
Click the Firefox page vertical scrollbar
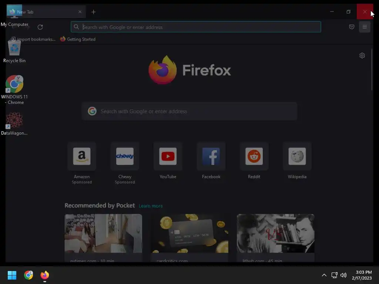[372, 70]
